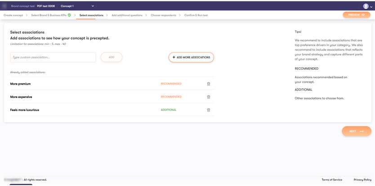The height and width of the screenshot is (186, 375).
Task: Click the Preview button
Action: (356, 15)
